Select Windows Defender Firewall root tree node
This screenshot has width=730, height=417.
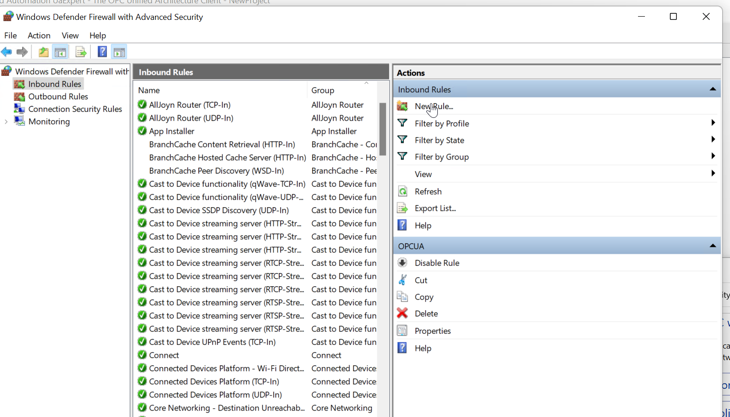(72, 72)
